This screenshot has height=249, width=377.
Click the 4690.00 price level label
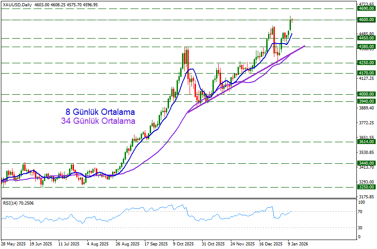(x=366, y=9)
